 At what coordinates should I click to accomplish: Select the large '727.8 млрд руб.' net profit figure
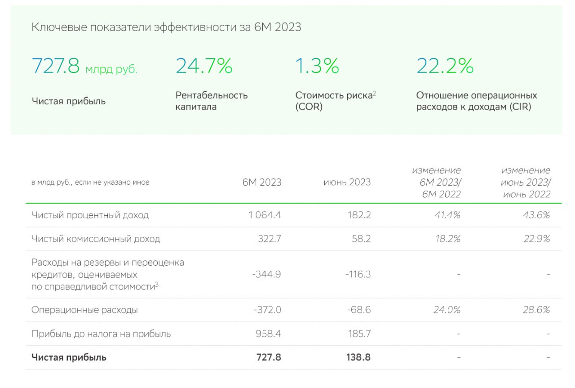point(84,66)
